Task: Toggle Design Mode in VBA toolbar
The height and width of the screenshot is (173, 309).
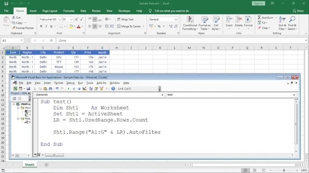Action: (84, 88)
